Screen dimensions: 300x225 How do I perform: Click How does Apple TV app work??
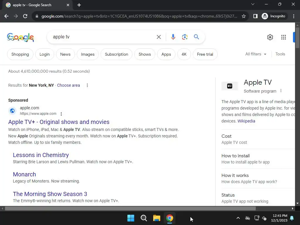pos(249,182)
